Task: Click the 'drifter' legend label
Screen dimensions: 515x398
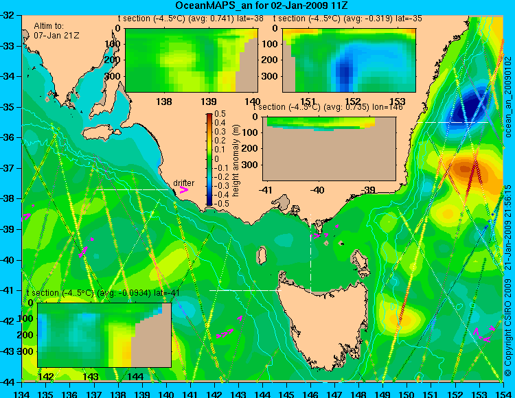Action: (x=183, y=183)
